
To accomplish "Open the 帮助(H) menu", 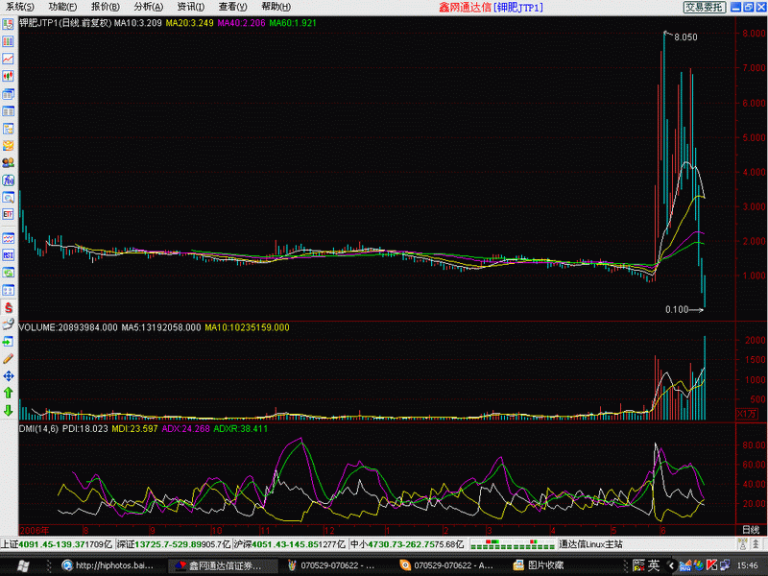I will click(x=276, y=7).
